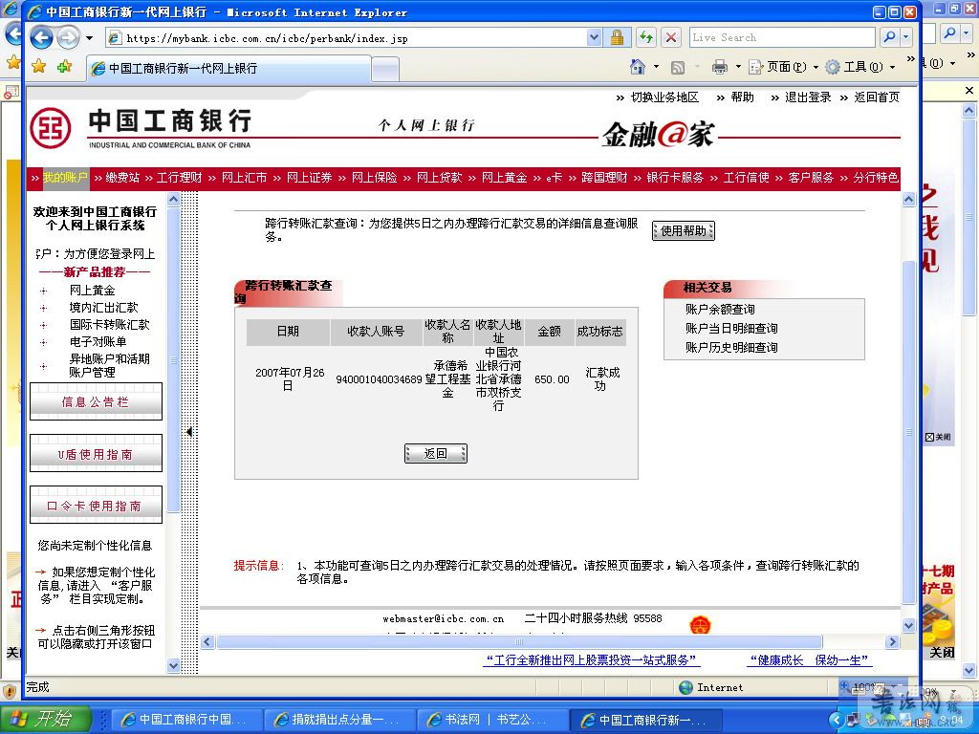Click 口令卡使用指南 sidebar button

point(97,505)
